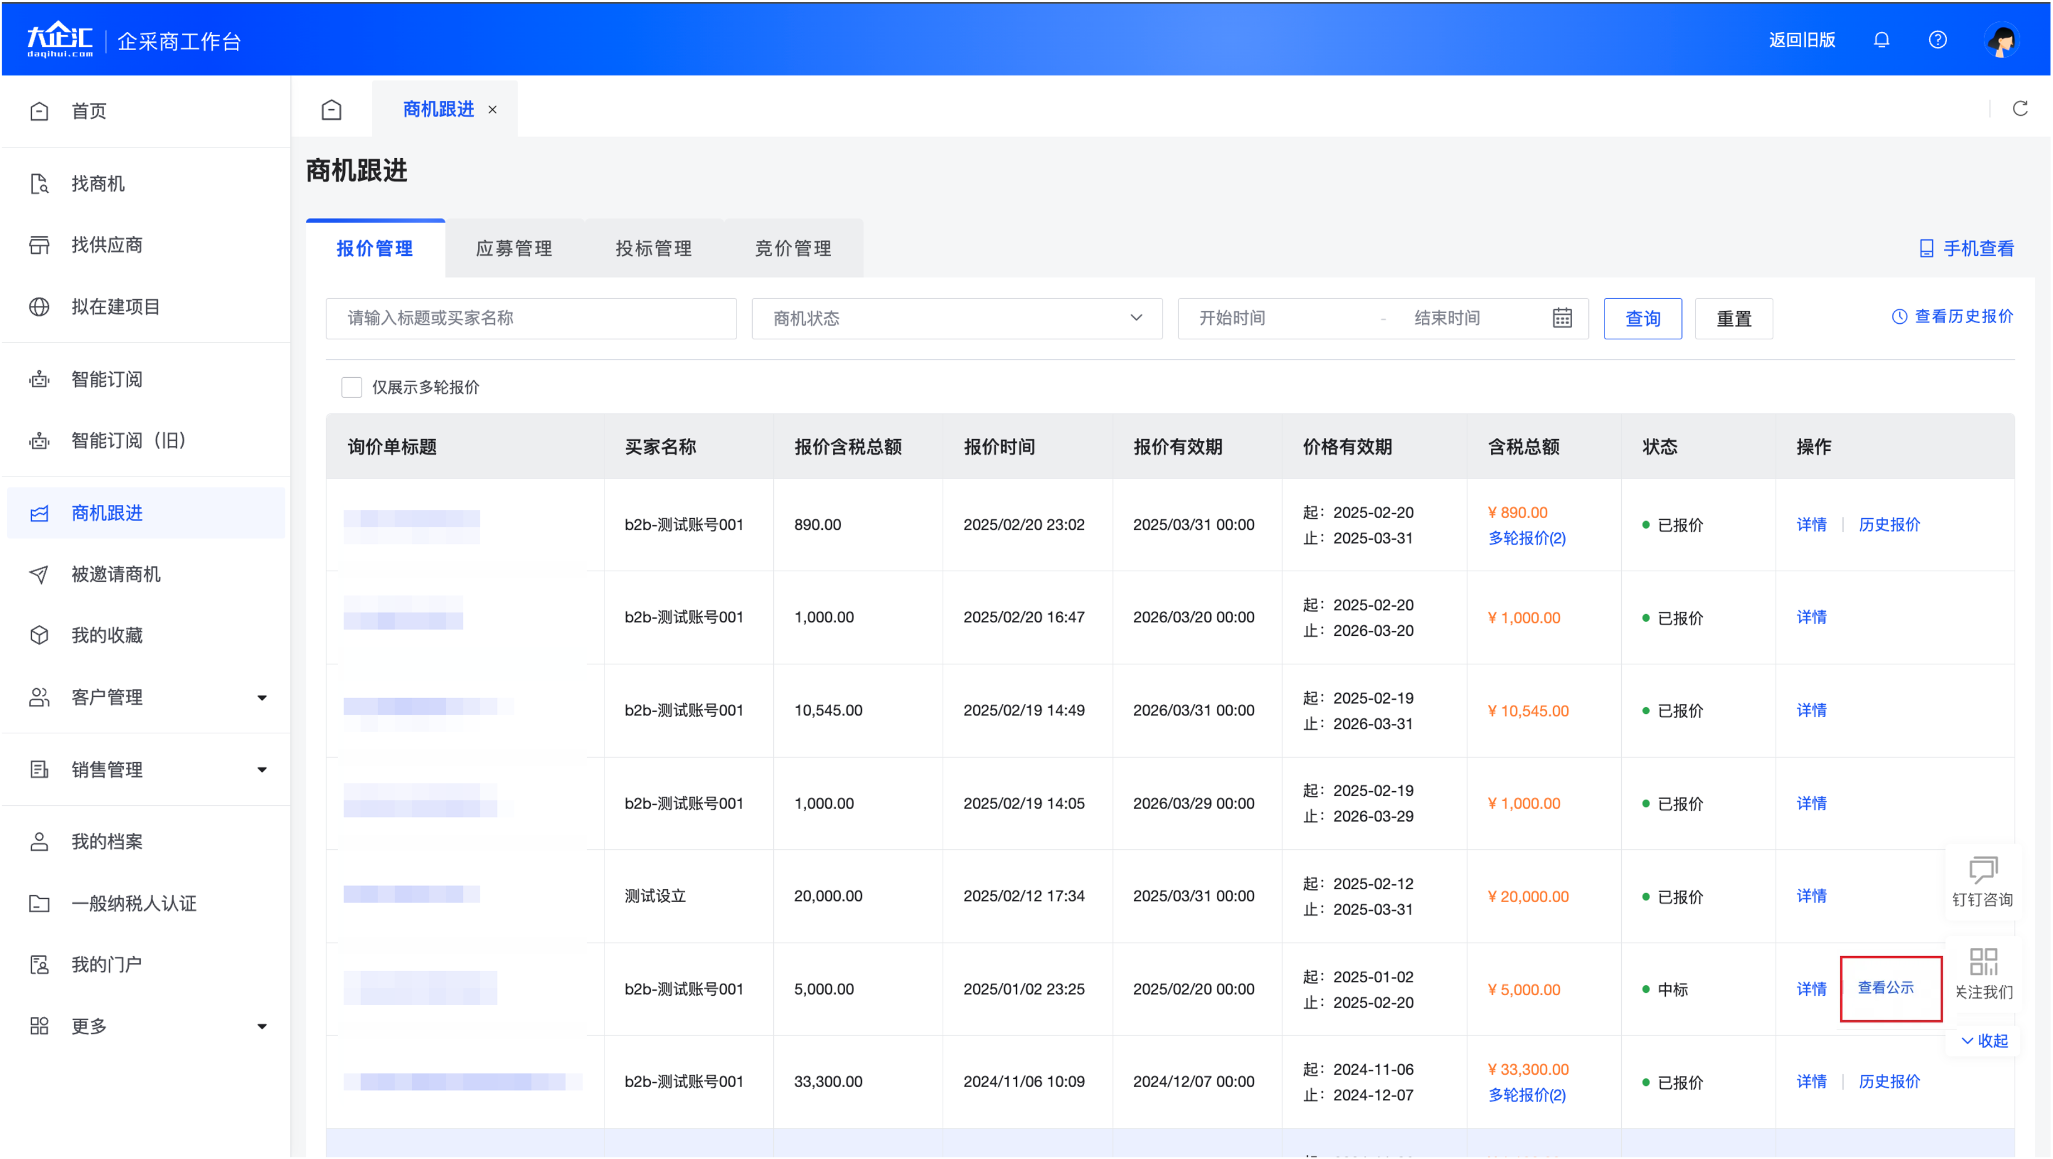Image resolution: width=2053 pixels, height=1159 pixels.
Task: Switch to 竞价管理 tab
Action: tap(793, 249)
